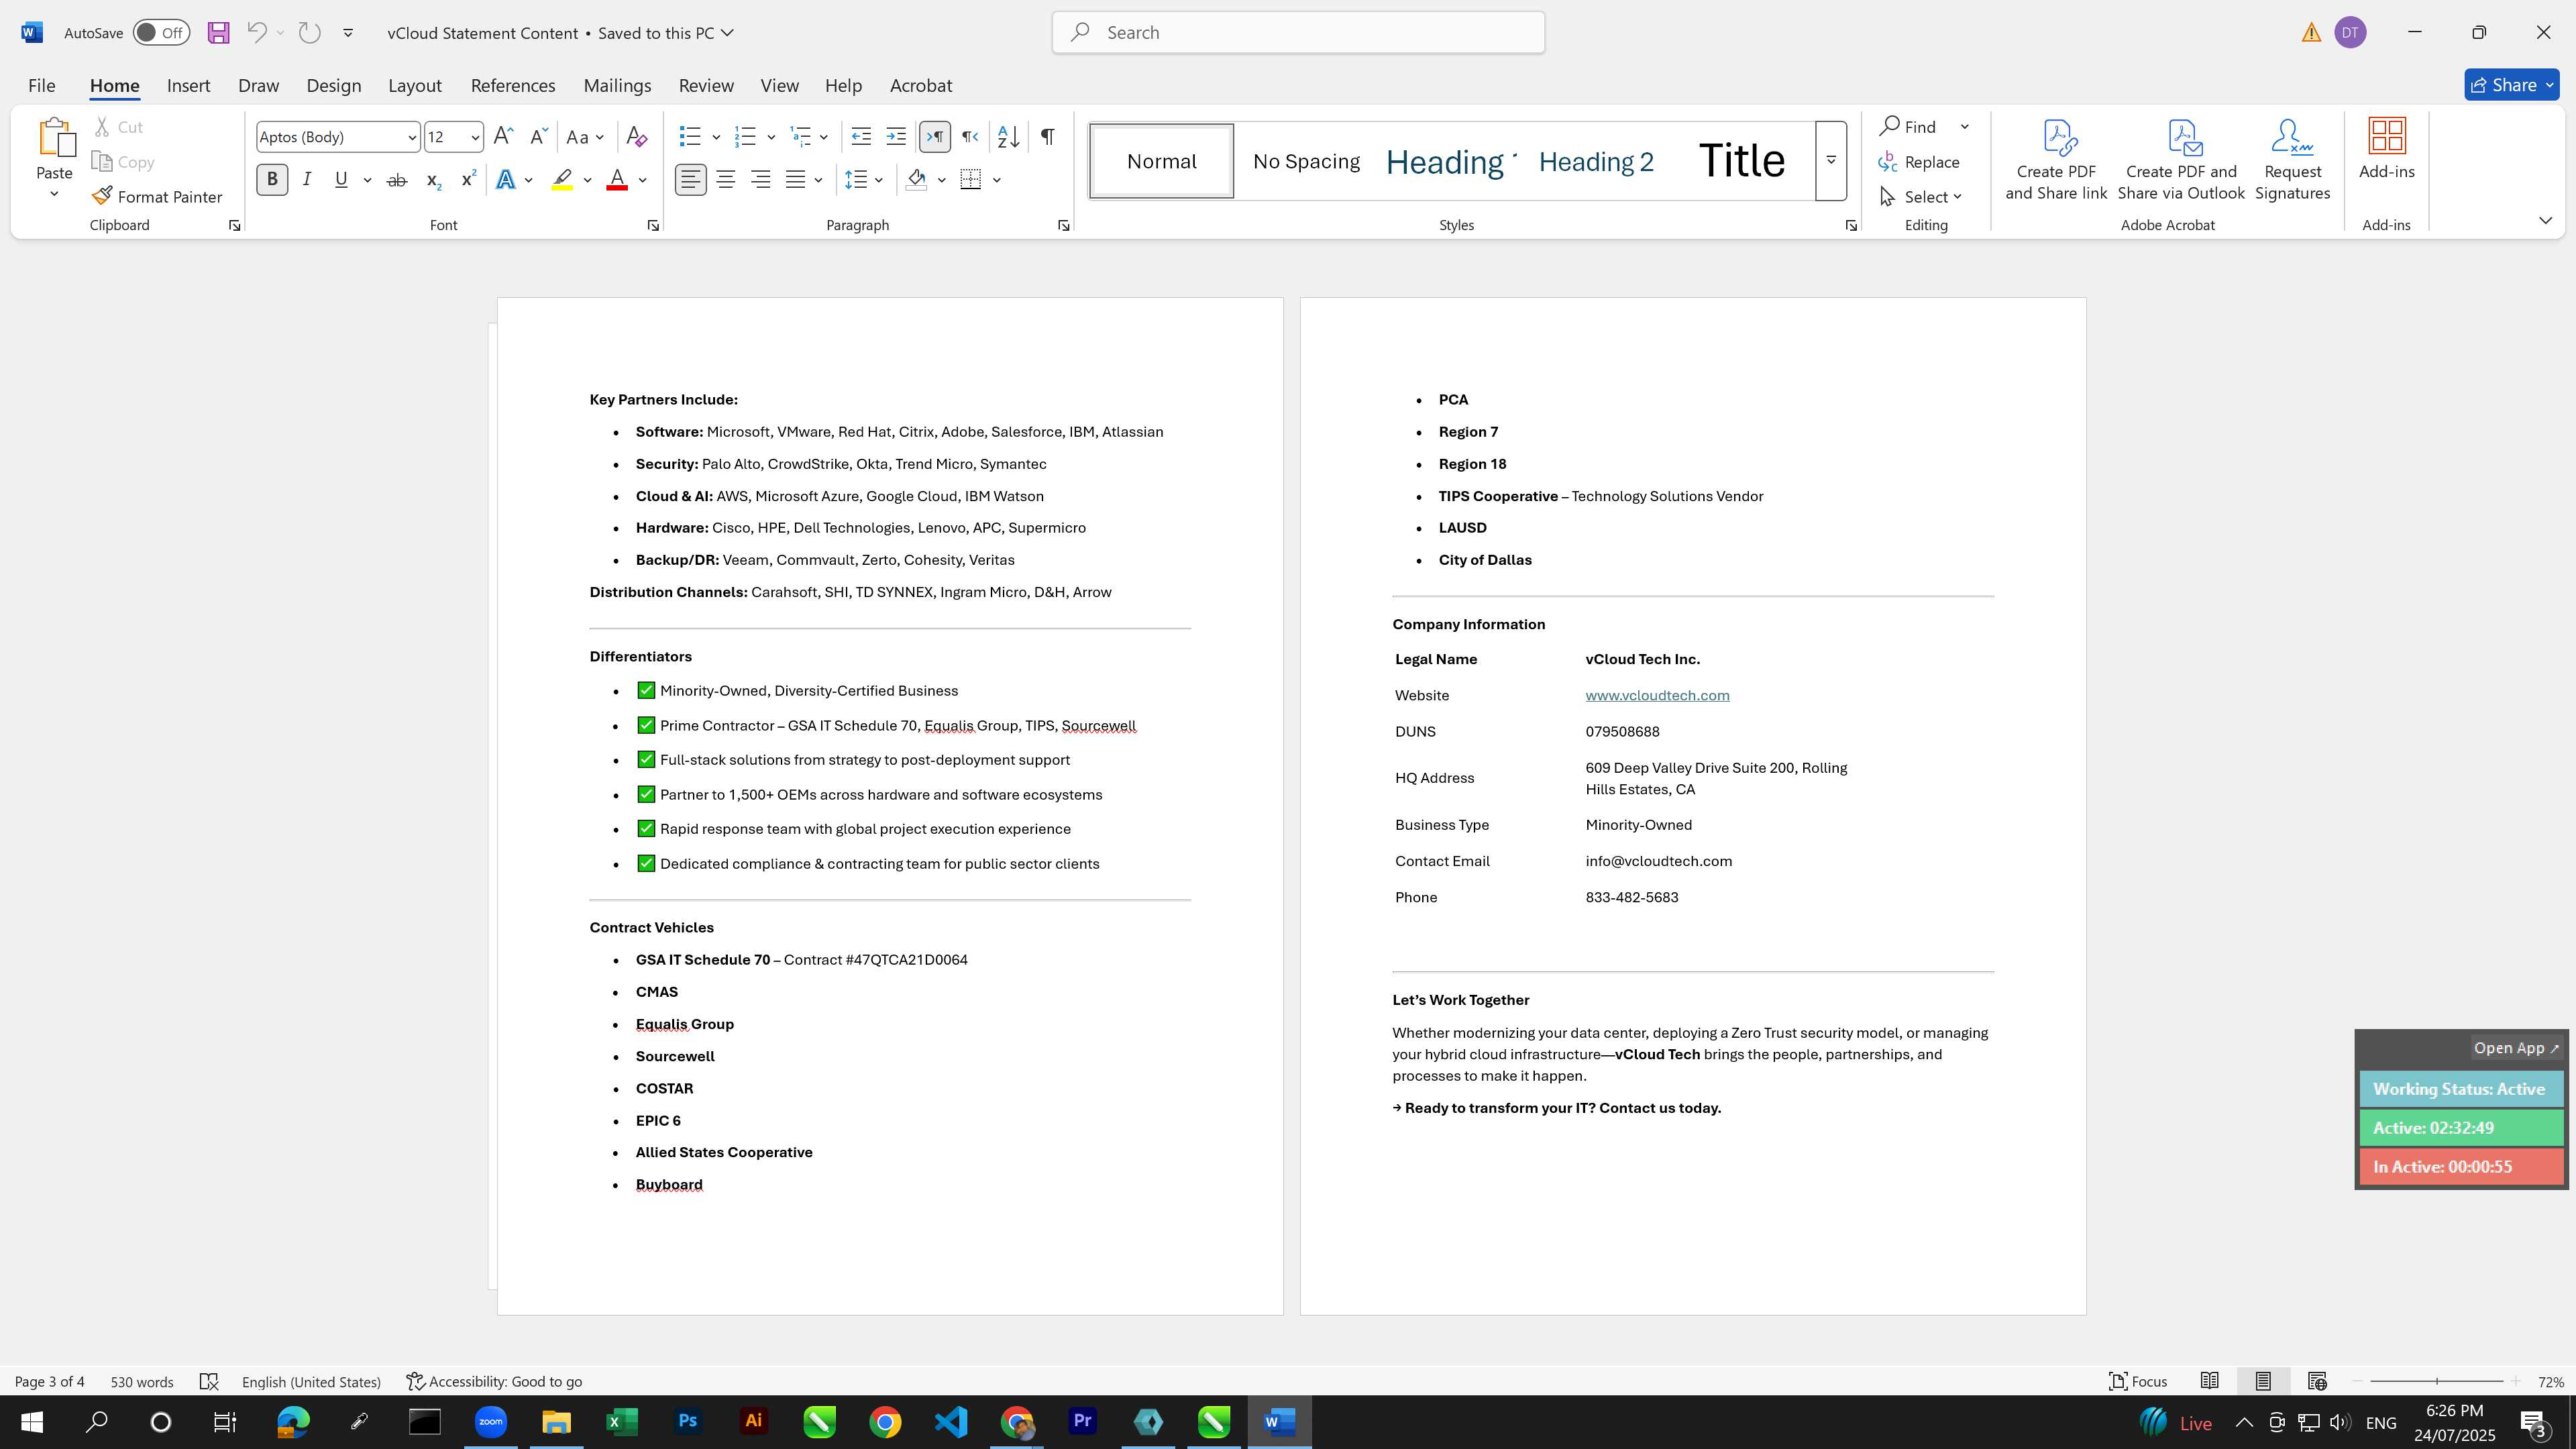Open the Paste dropdown arrow
The height and width of the screenshot is (1449, 2576).
click(54, 194)
